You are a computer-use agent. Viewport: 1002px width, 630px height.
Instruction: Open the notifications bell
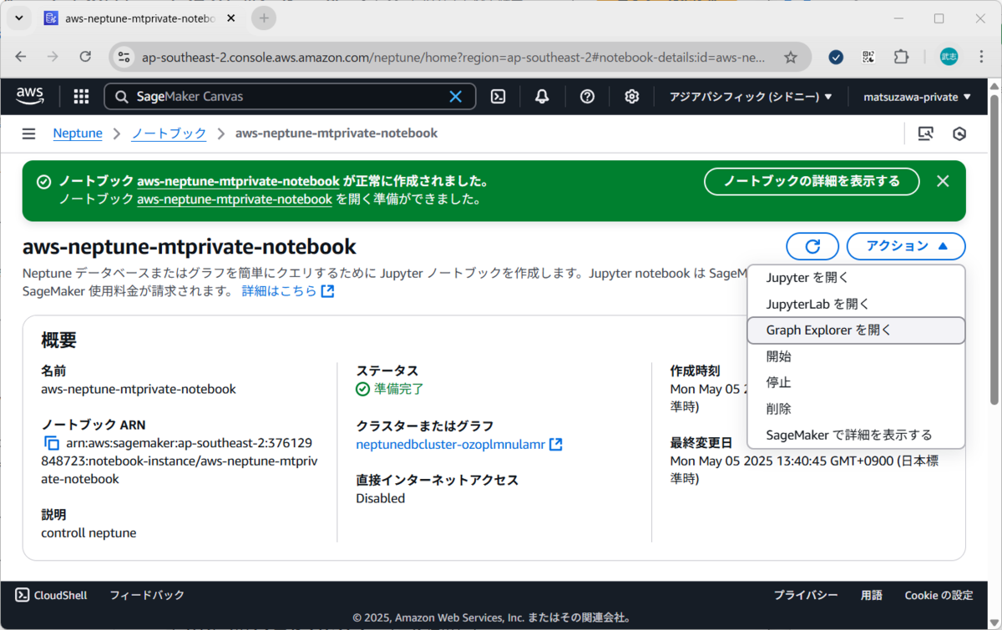(542, 97)
